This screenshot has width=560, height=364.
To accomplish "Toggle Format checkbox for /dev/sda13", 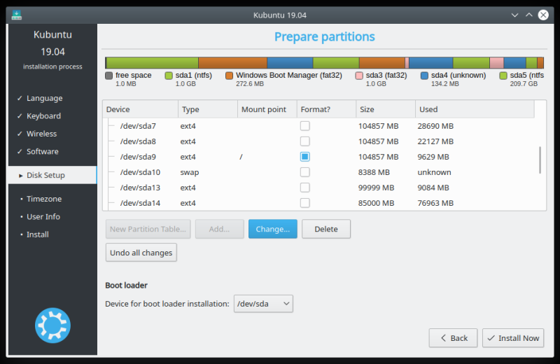I will [x=305, y=187].
